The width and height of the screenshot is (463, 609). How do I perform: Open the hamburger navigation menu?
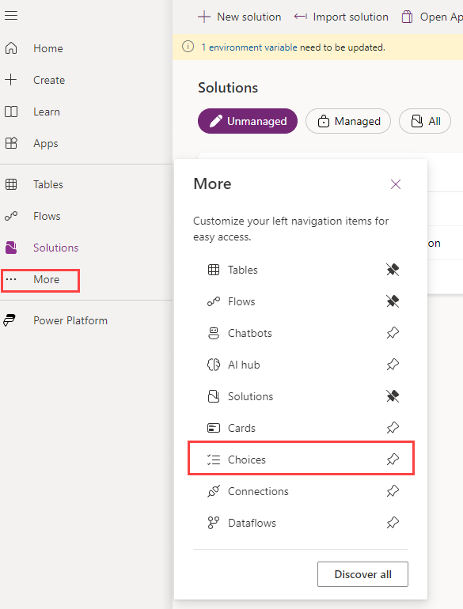tap(11, 16)
